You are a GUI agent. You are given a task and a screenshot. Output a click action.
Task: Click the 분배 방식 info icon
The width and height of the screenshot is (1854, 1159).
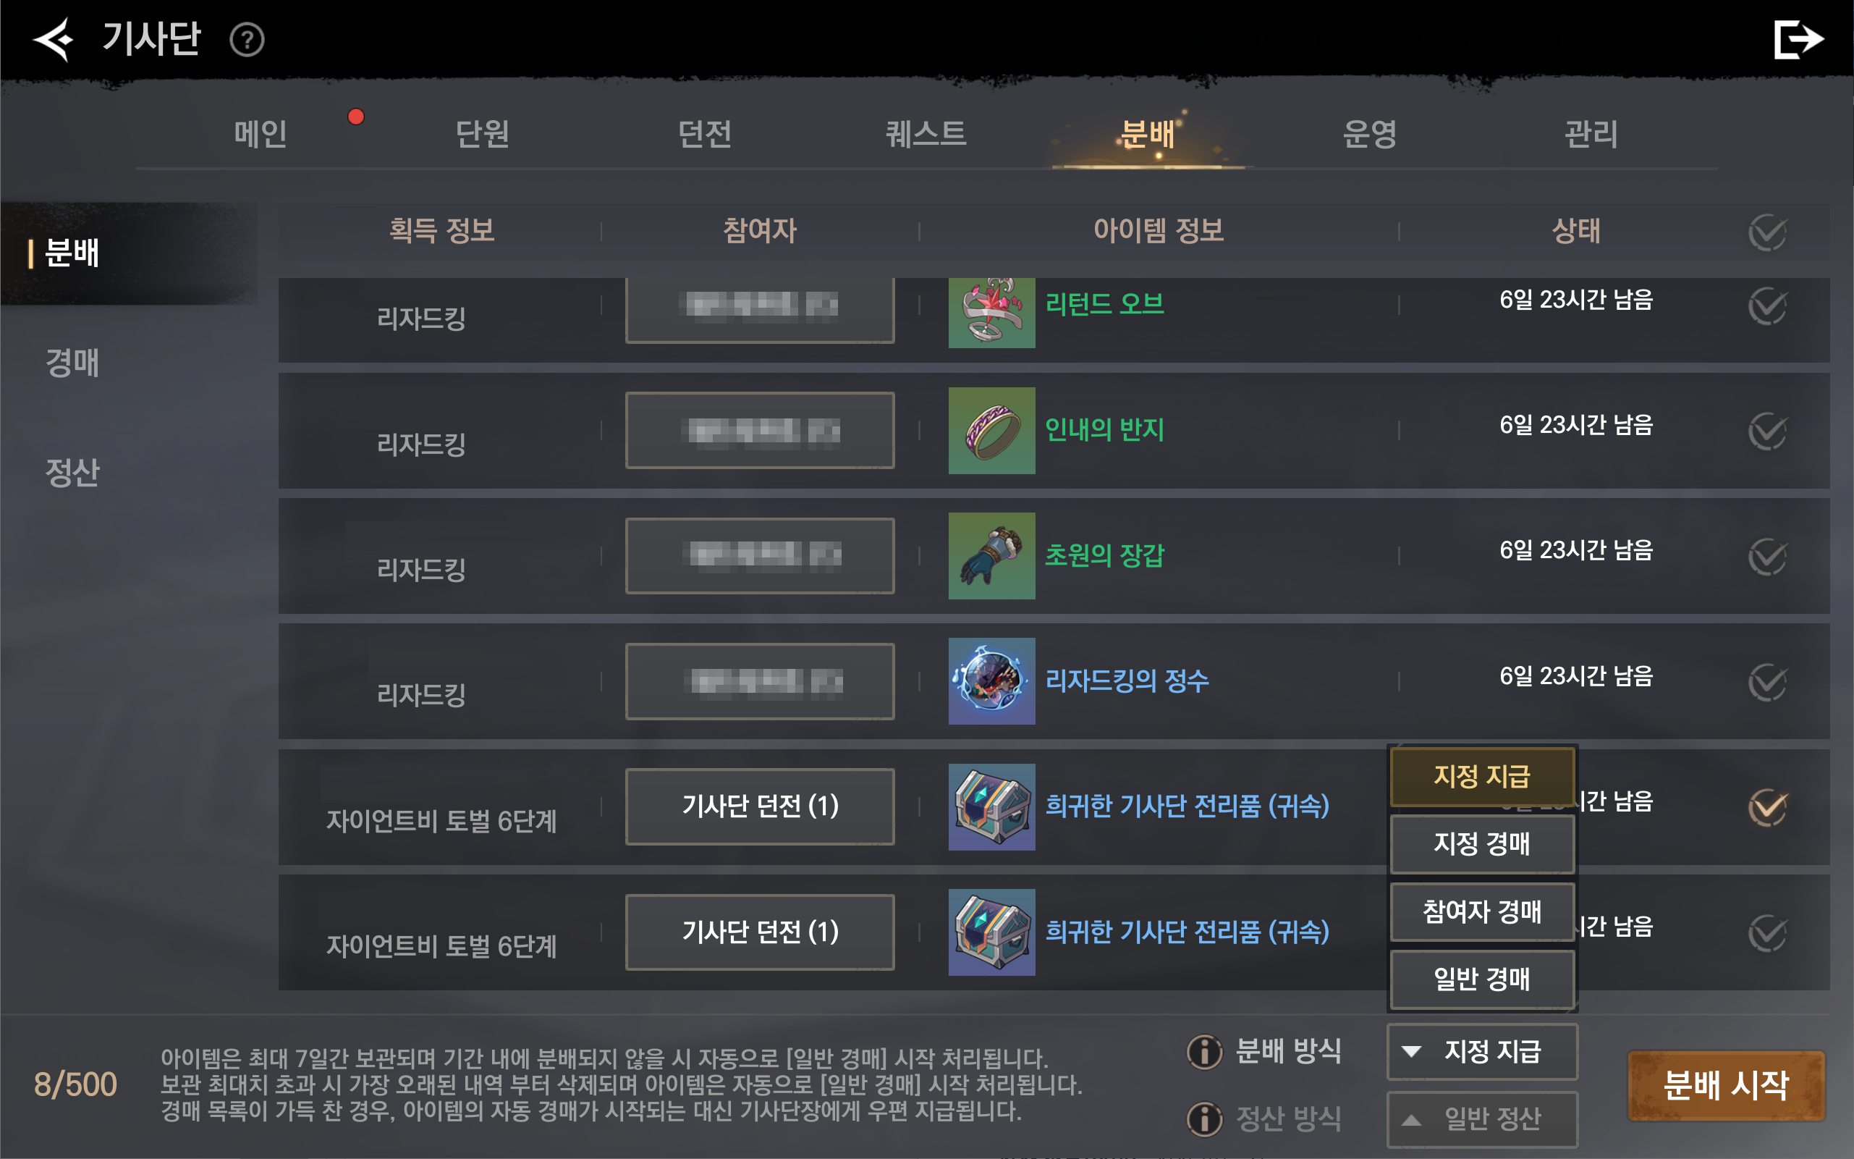[1204, 1051]
